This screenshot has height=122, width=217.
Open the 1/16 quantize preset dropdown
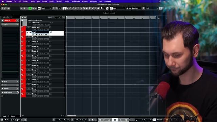click(x=152, y=8)
